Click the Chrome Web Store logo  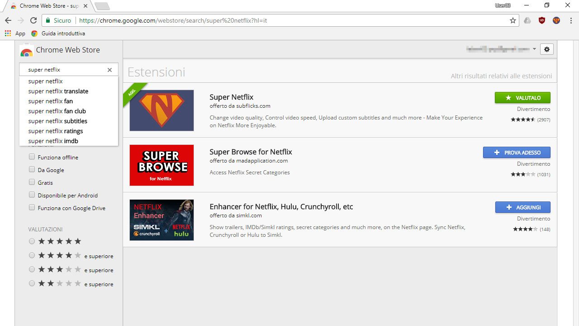(27, 51)
